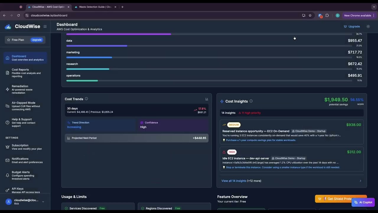The width and height of the screenshot is (378, 213).
Task: Click the Budget Alerts bell icon
Action: coord(7,175)
